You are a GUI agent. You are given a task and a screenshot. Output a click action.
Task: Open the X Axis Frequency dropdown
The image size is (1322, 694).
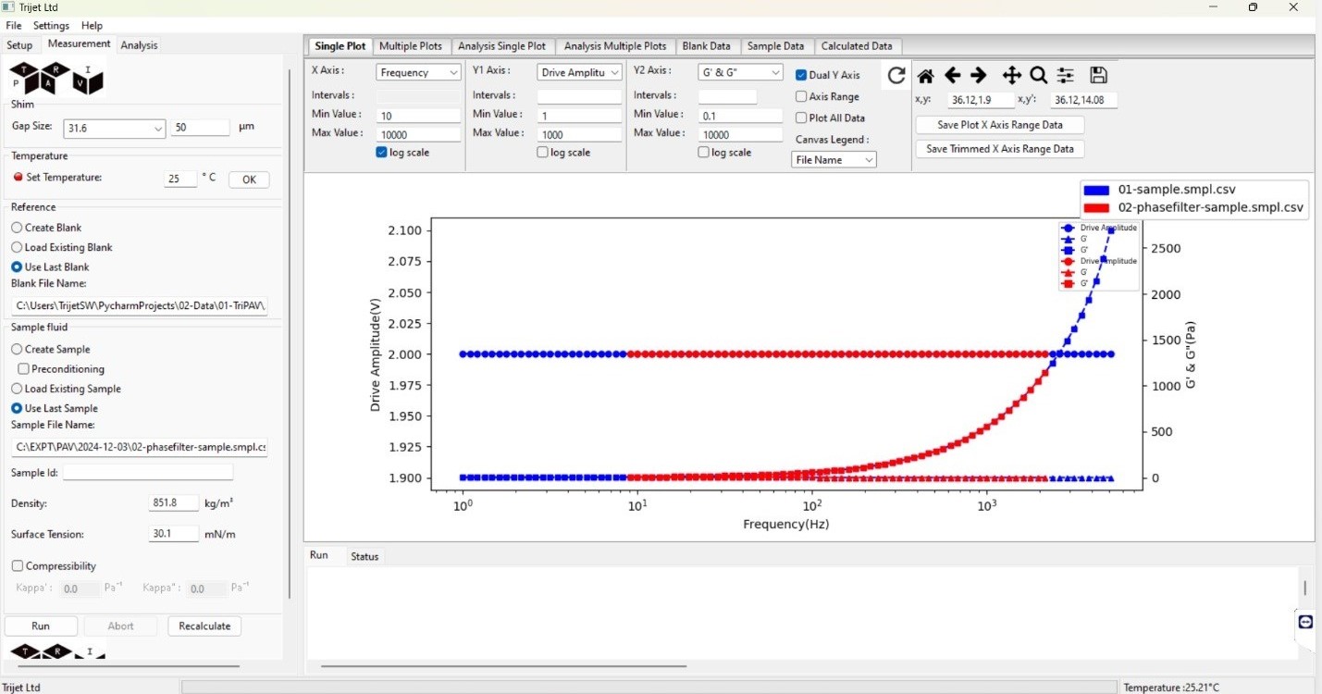[x=418, y=72]
